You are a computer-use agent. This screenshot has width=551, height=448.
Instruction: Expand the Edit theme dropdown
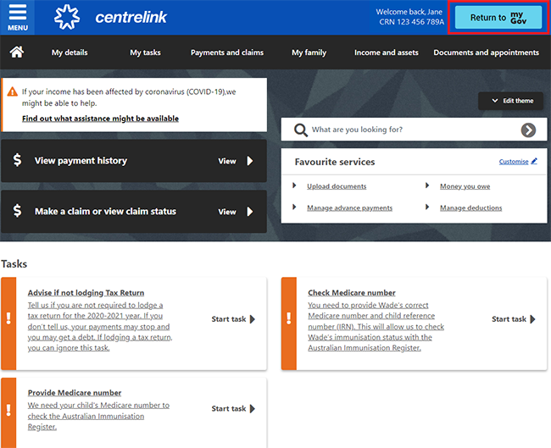[x=510, y=101]
